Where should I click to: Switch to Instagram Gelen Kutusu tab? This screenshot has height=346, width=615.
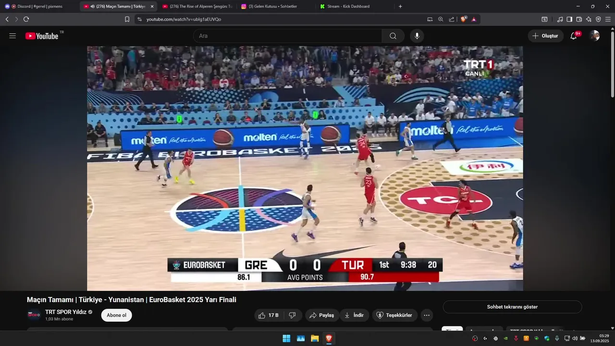coord(275,6)
